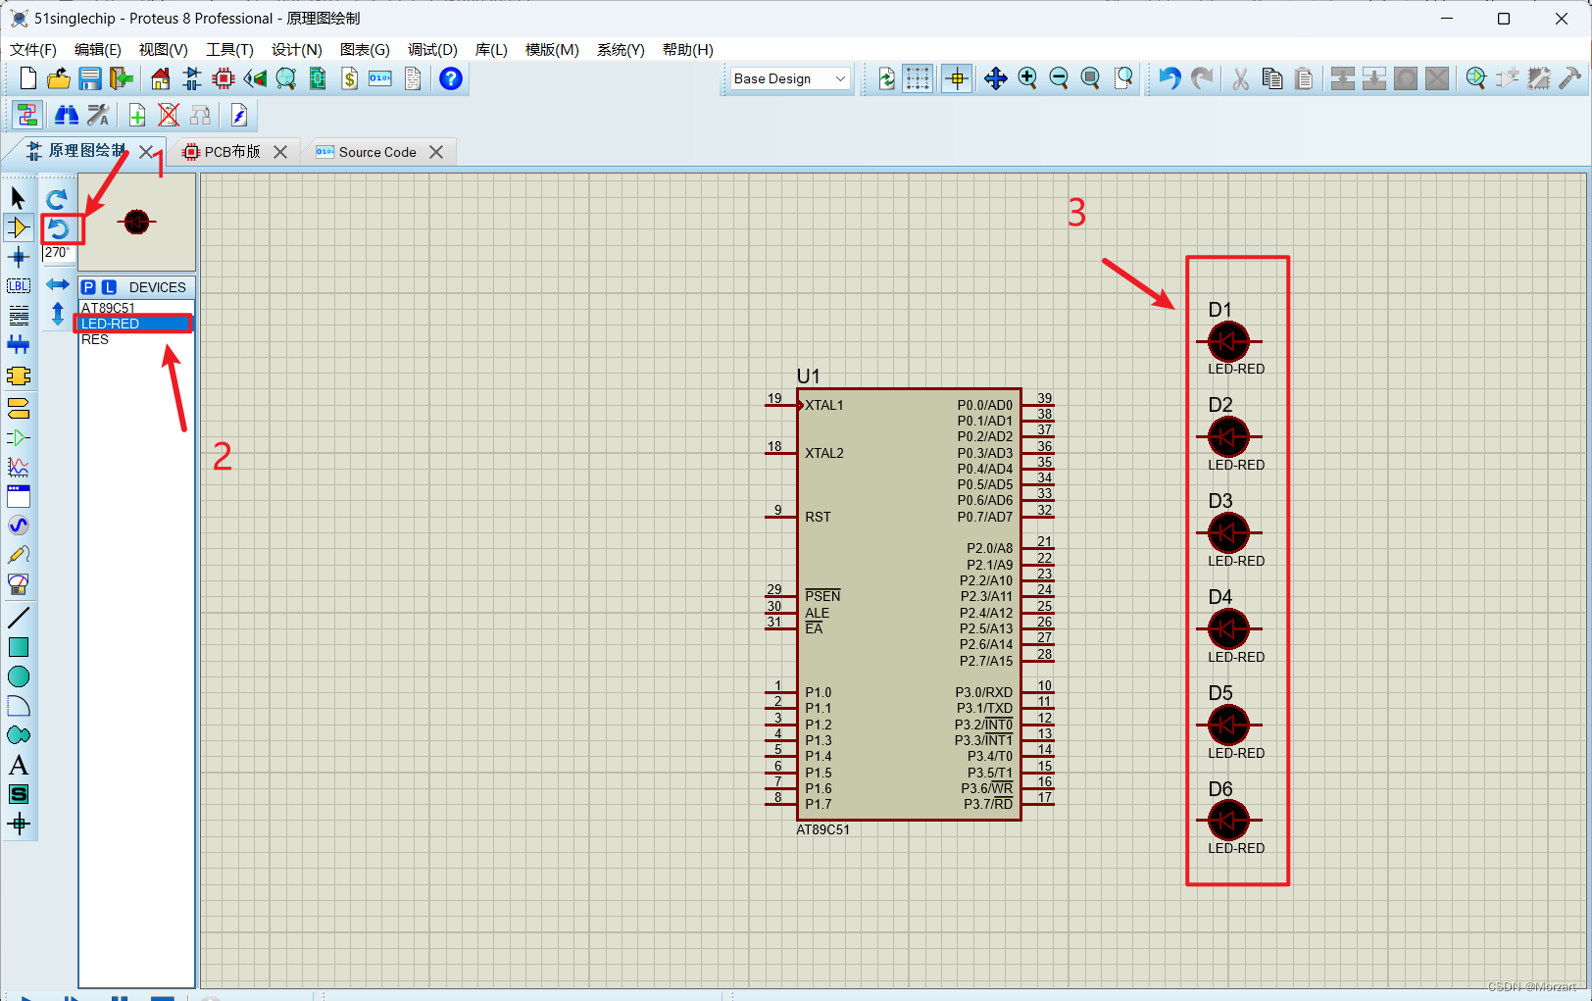Open a project with the folder icon
Screen dimensions: 1592x1001
coord(59,78)
